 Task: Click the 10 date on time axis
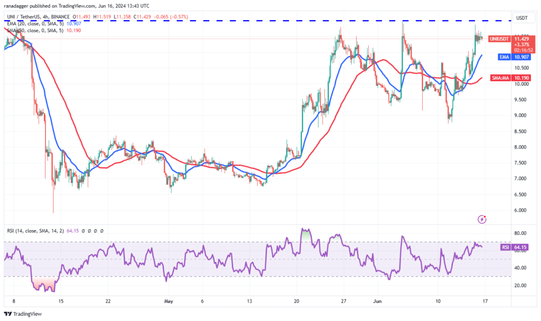point(438,301)
